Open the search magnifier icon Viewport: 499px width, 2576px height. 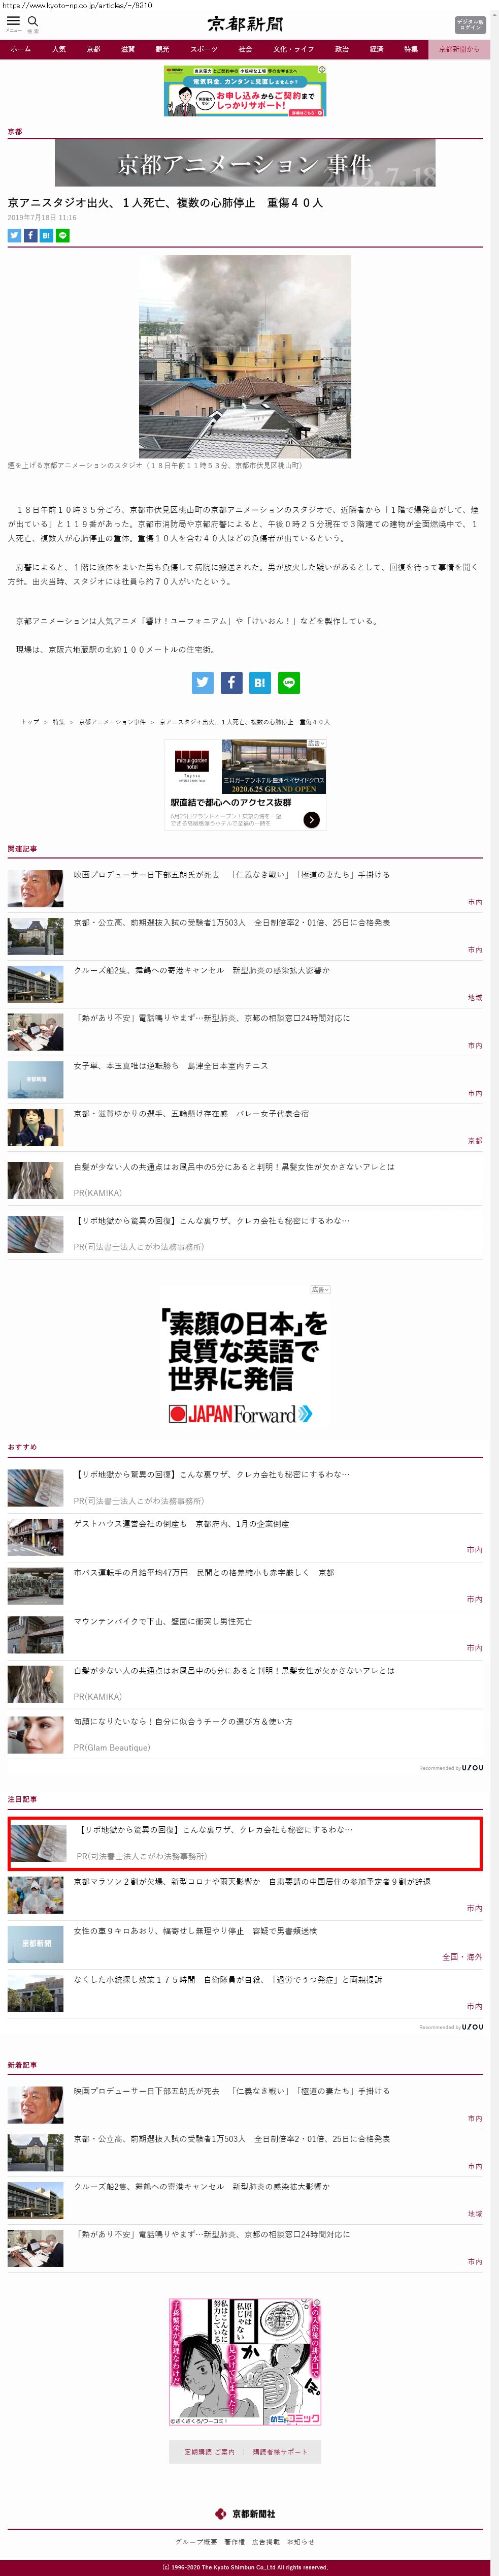[33, 21]
